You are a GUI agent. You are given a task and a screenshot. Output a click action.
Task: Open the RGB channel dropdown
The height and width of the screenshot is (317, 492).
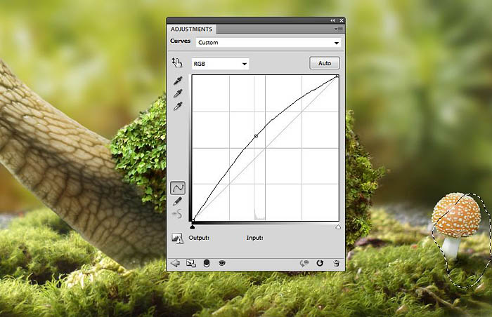[x=221, y=64]
